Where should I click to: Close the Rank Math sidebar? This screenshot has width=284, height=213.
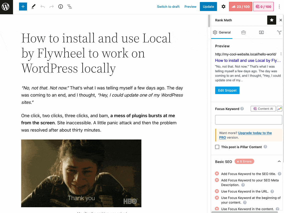280,20
